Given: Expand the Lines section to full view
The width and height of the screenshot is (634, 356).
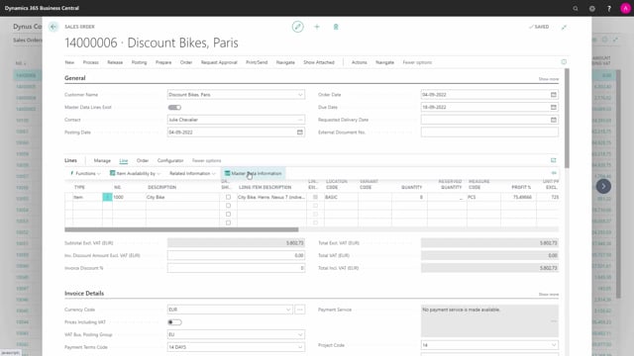Looking at the screenshot, I should [553, 160].
